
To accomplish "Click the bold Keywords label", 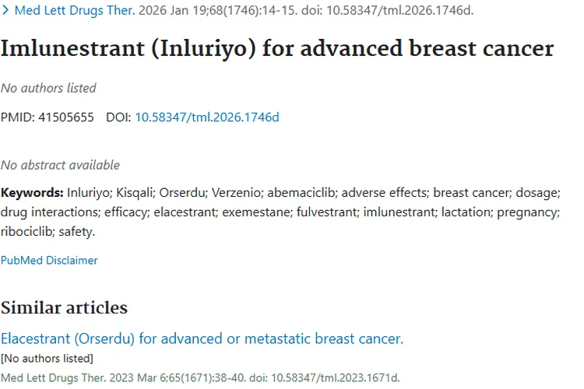I will [x=32, y=192].
